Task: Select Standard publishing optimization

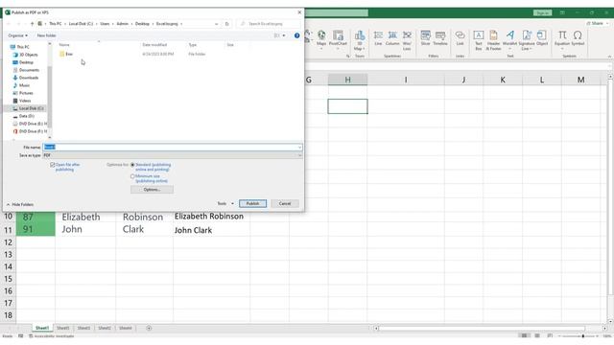Action: tap(132, 165)
